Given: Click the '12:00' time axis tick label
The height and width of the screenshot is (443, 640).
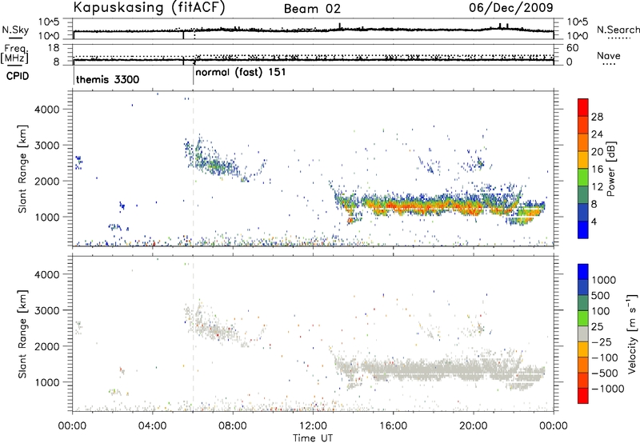Looking at the screenshot, I should point(313,426).
